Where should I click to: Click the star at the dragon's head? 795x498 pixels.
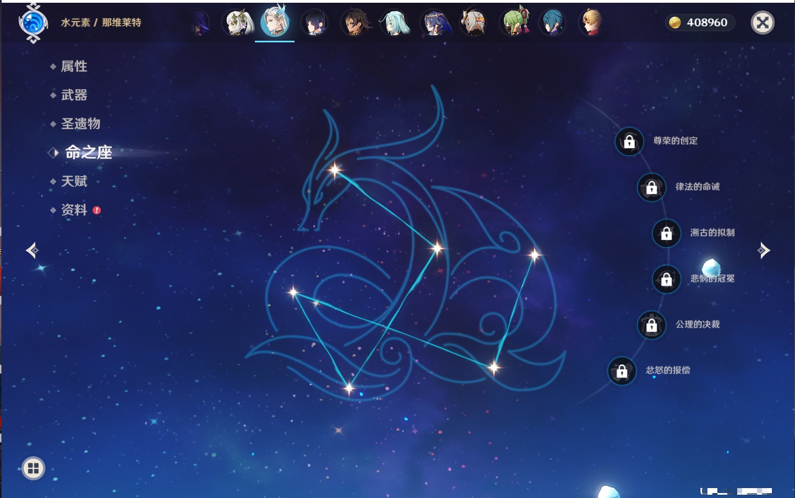[334, 169]
